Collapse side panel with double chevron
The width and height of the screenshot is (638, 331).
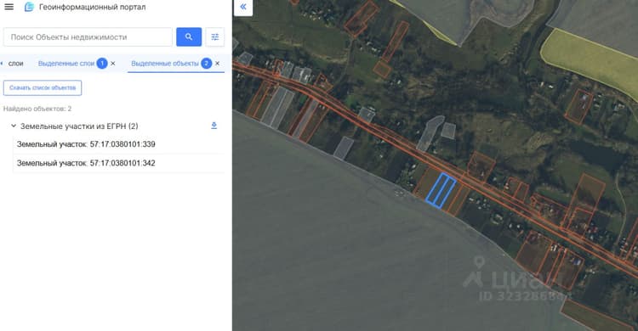click(243, 7)
